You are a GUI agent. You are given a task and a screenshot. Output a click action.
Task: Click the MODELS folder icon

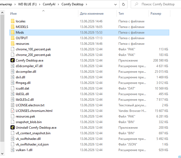13,27
